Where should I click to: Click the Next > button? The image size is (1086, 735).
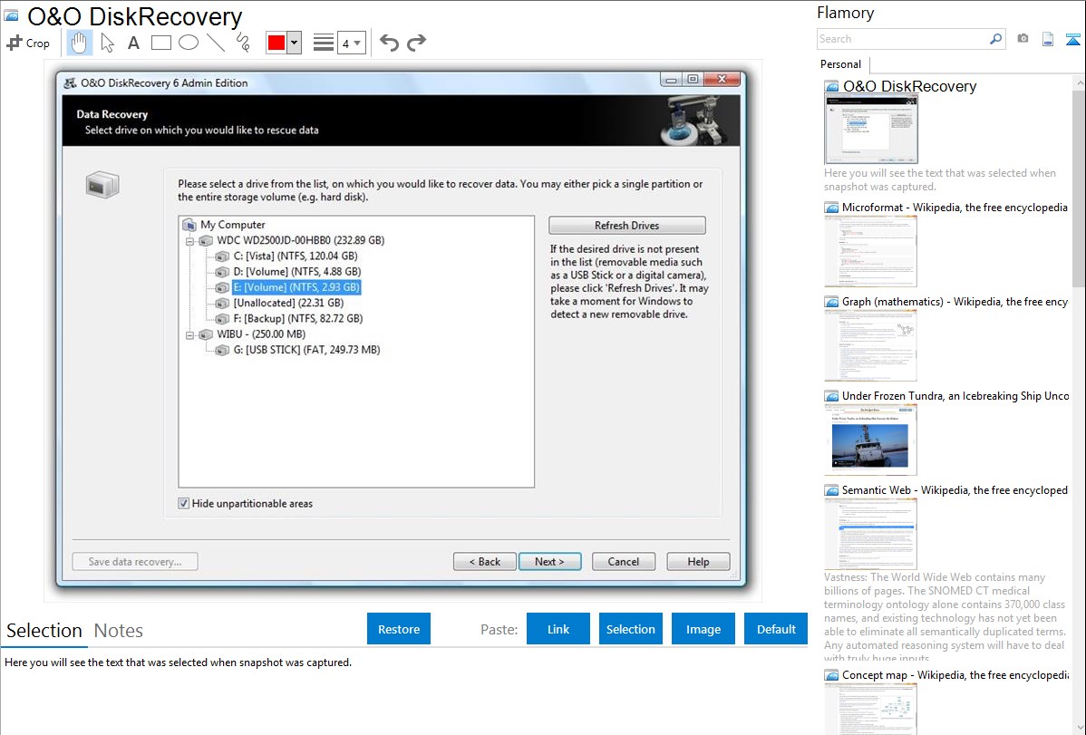[x=549, y=562]
